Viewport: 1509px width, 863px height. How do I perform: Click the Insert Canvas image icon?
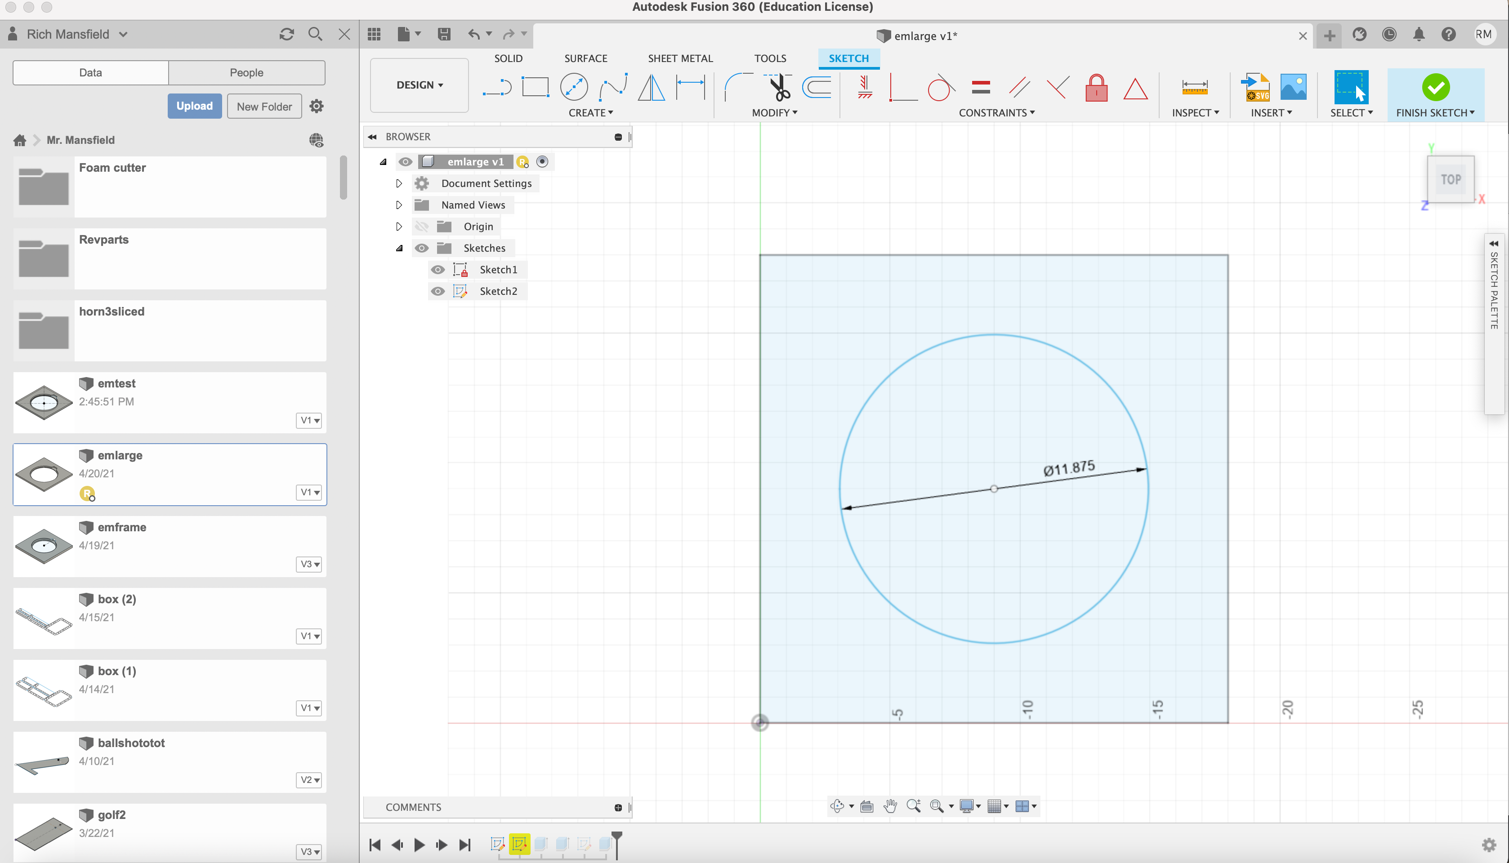point(1293,88)
